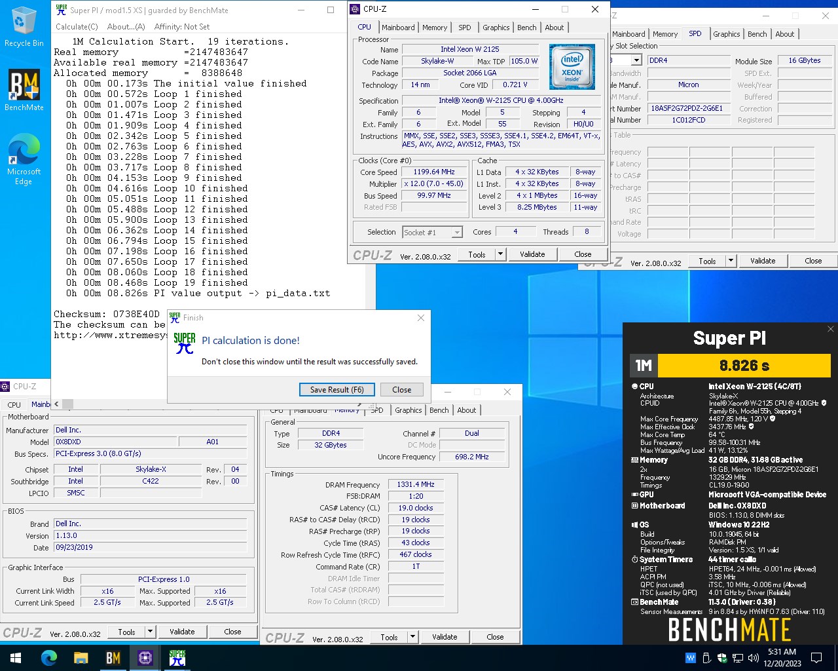
Task: Open the Affinity: Not Set menu
Action: point(182,27)
